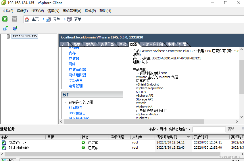The height and width of the screenshot is (161, 244).
Task: Open the 系统管理(A) menu
Action: [x=72, y=11]
